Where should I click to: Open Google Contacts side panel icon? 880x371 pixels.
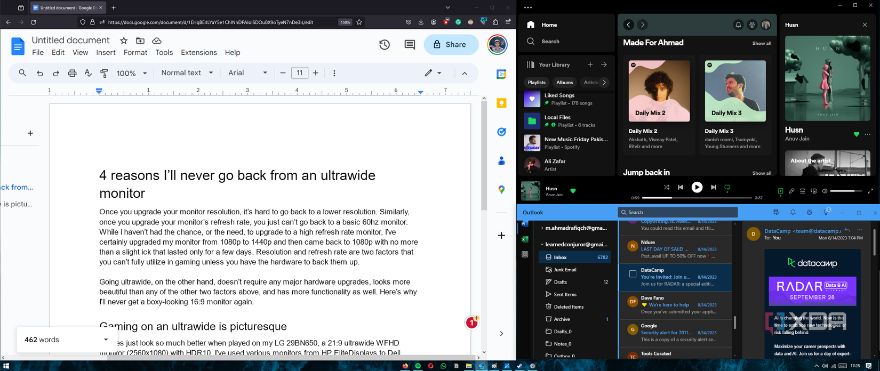pyautogui.click(x=501, y=161)
